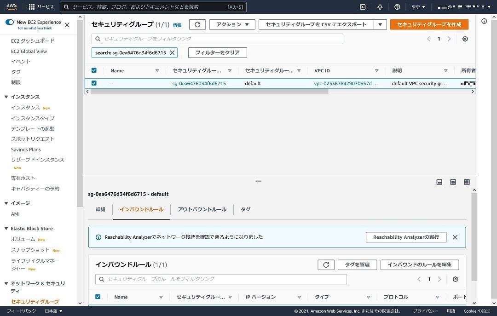Dismiss the Reachability Analyzer banner
The height and width of the screenshot is (316, 497).
(x=455, y=237)
